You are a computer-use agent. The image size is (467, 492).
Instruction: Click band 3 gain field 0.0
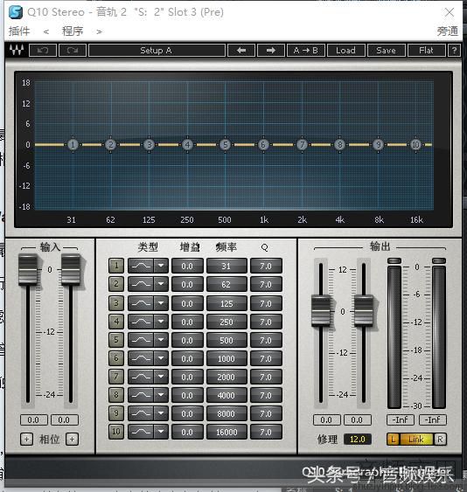click(187, 303)
